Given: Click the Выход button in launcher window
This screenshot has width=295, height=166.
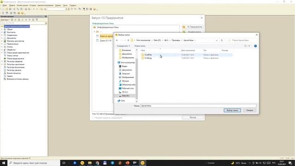Looking at the screenshot, I should click(193, 118).
